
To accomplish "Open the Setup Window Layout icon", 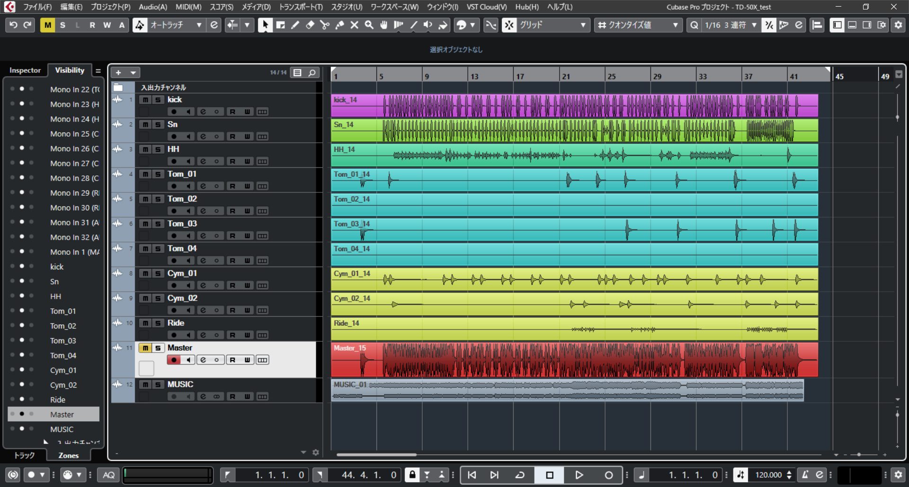I will (x=882, y=25).
